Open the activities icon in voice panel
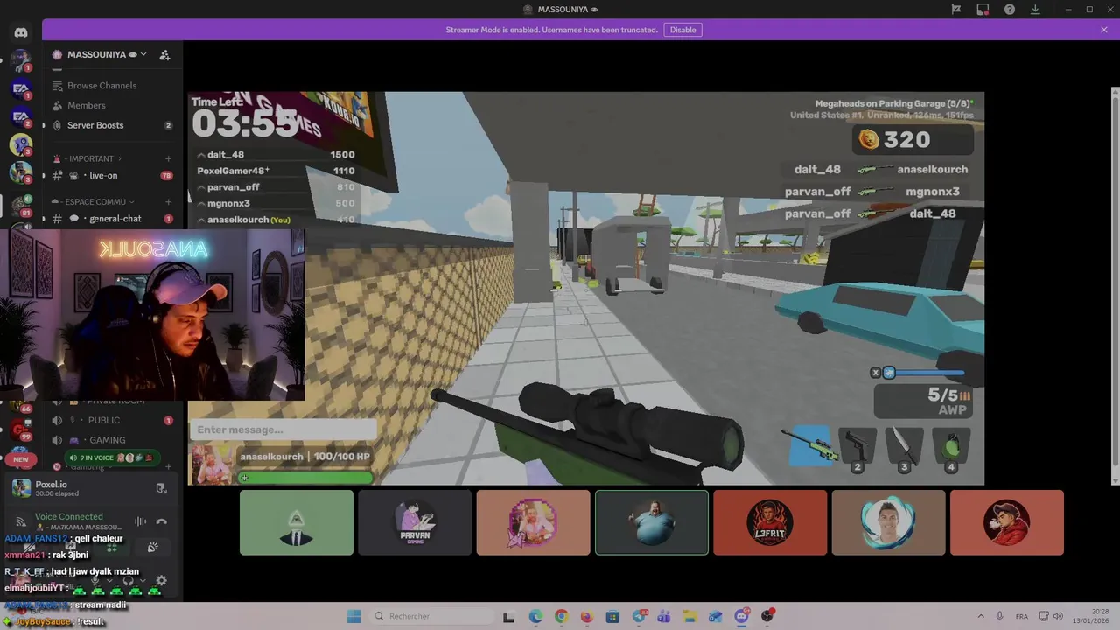Viewport: 1120px width, 630px height. point(112,548)
